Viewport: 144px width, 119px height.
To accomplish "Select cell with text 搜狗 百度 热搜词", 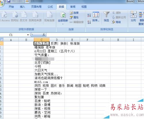I will pyautogui.click(x=41, y=93).
